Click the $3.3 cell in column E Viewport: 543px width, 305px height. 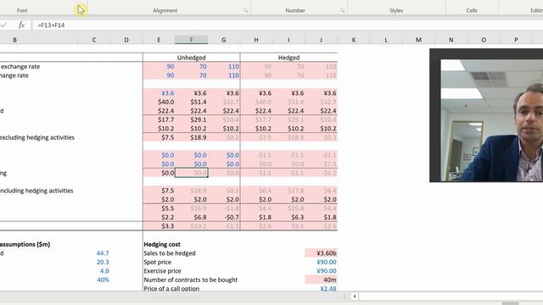coord(159,226)
